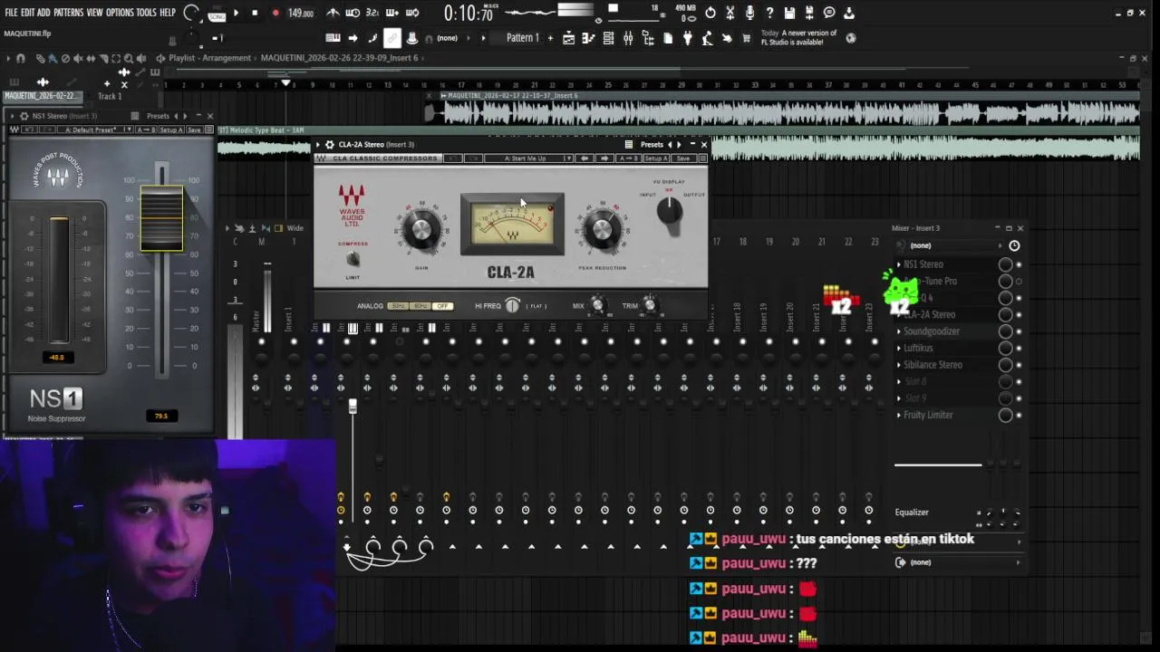The height and width of the screenshot is (652, 1160).
Task: Expand Fruity Limiter slot arrow
Action: (x=899, y=415)
